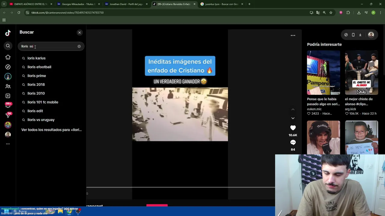Go to previous video up arrow
Screen dimensions: 385x216
pos(293,109)
